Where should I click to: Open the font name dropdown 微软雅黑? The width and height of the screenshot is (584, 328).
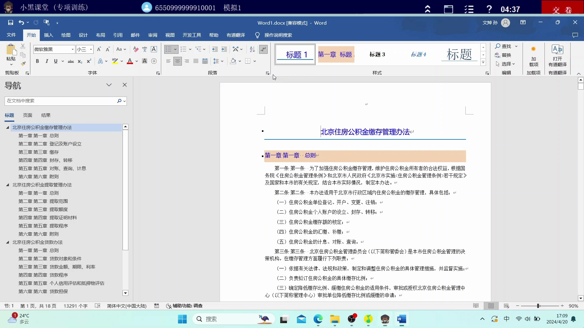[x=72, y=49]
